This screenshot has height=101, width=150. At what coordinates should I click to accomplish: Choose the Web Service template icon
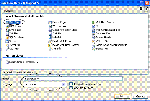coord(50,26)
